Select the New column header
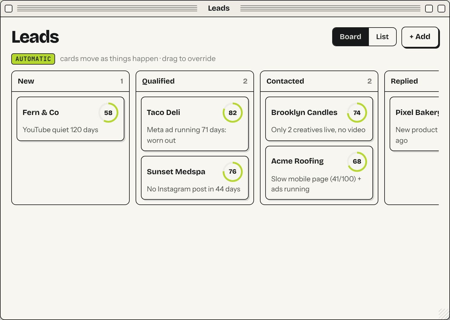This screenshot has height=320, width=450. (x=70, y=81)
